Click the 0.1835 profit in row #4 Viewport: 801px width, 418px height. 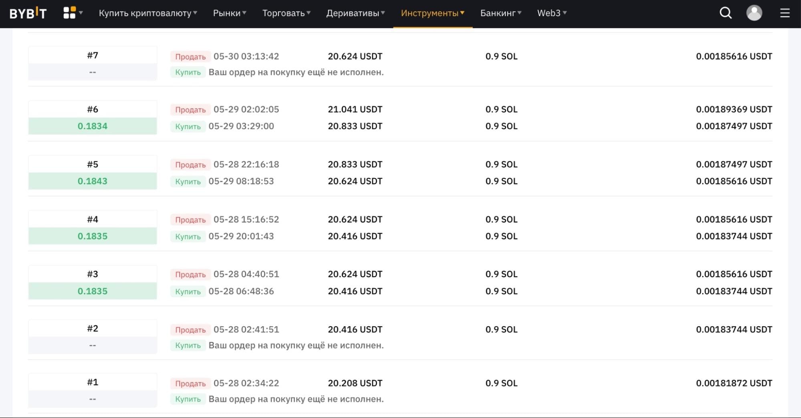93,236
